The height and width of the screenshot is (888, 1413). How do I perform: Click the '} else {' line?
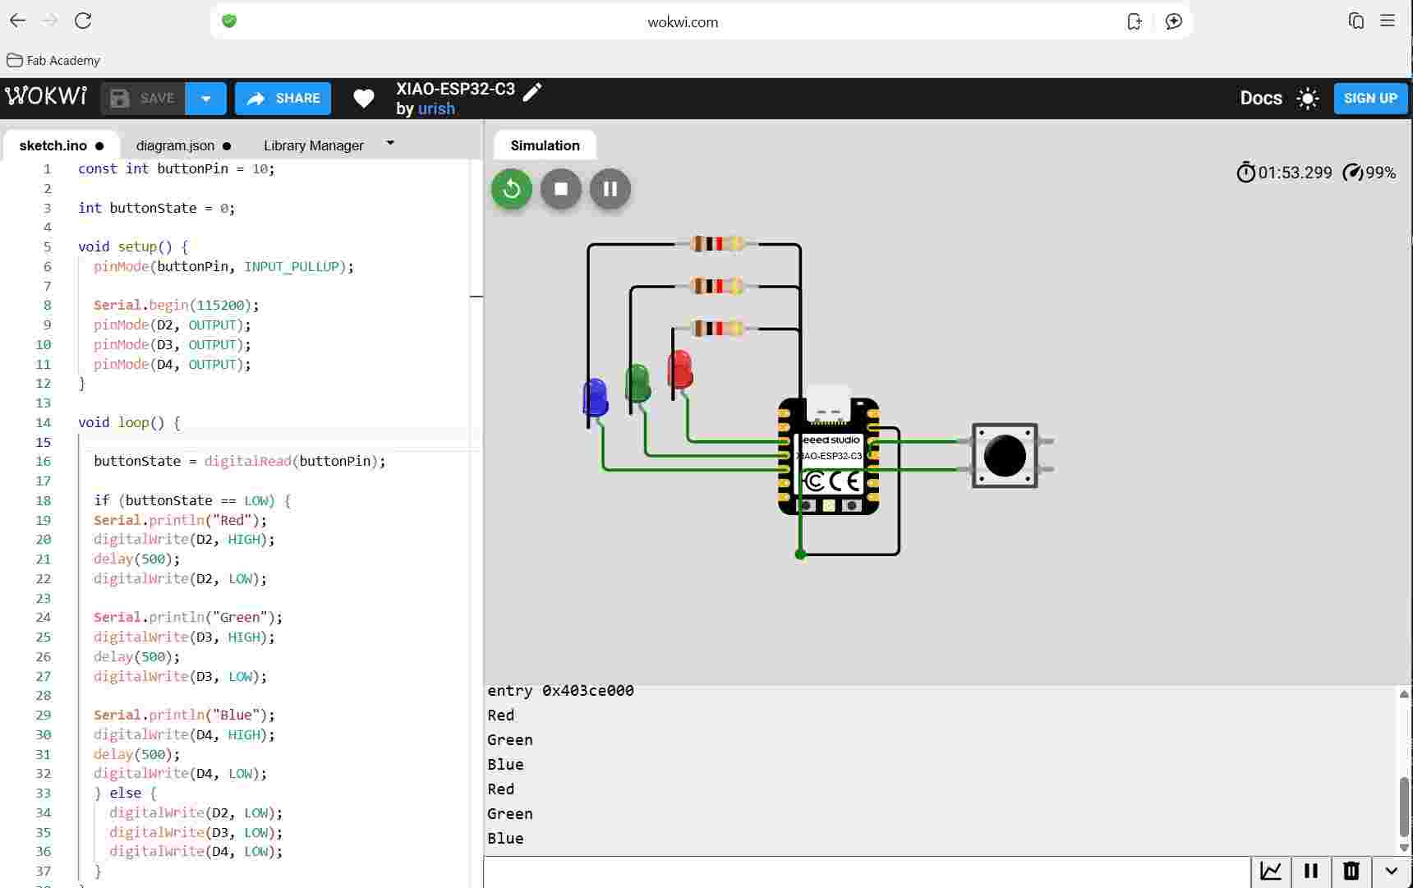[x=125, y=794]
